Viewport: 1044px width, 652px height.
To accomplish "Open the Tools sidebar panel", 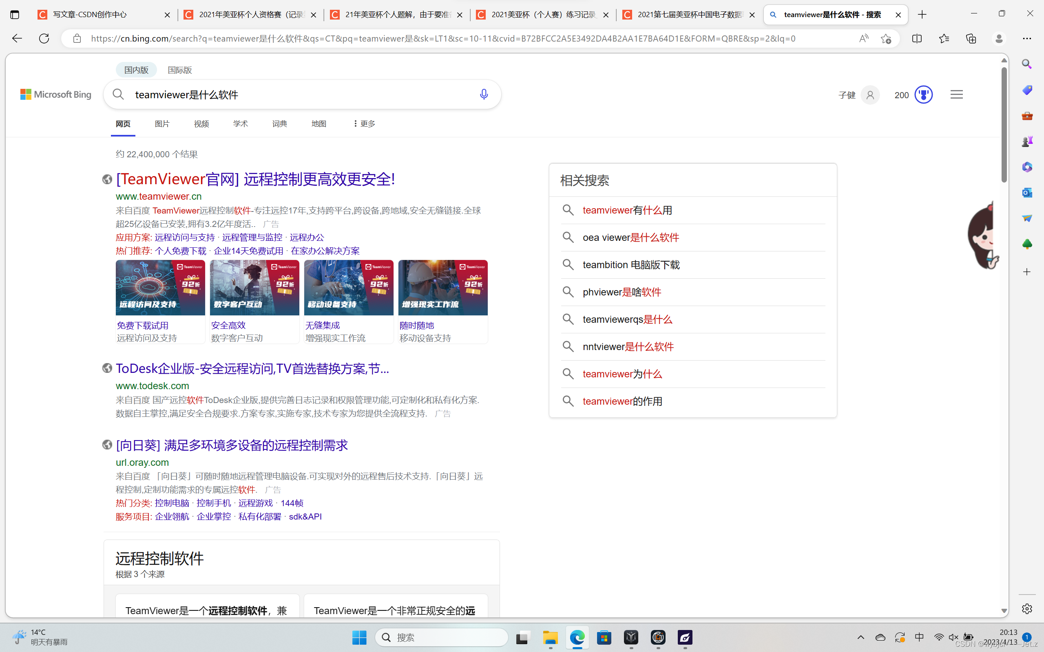I will [1027, 116].
